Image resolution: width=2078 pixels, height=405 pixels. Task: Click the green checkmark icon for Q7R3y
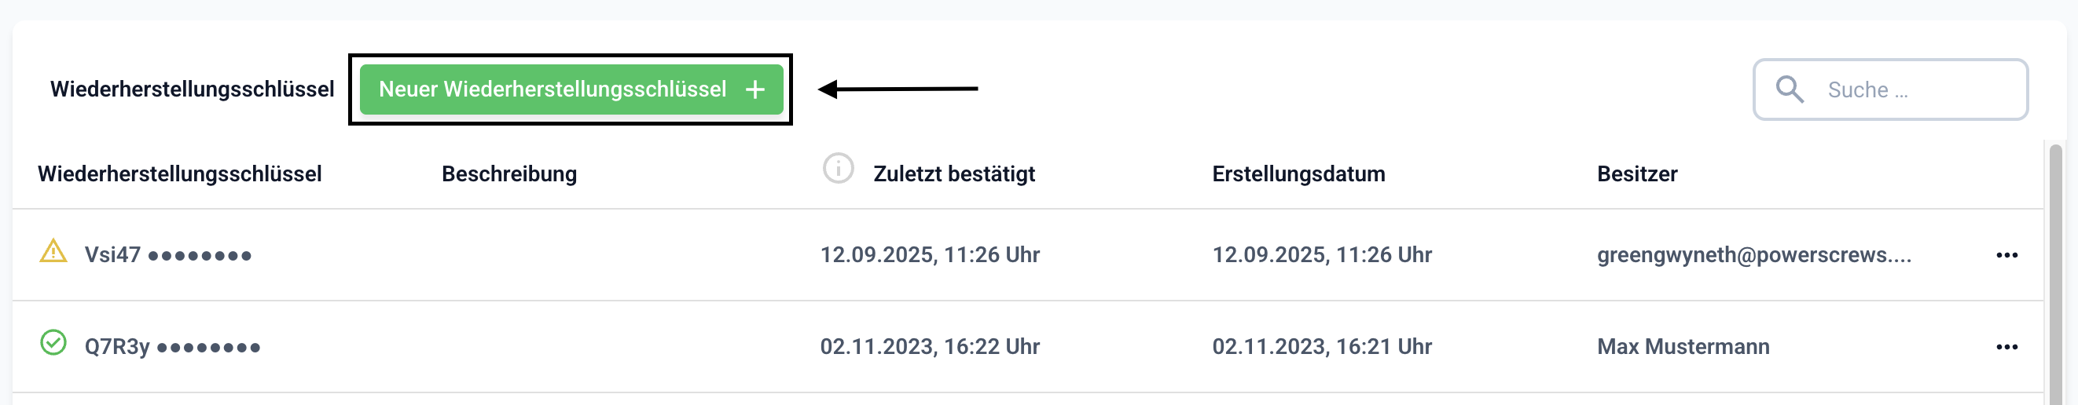53,343
